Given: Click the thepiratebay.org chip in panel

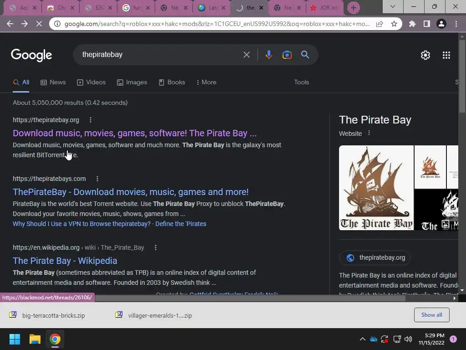Looking at the screenshot, I should click(x=375, y=258).
